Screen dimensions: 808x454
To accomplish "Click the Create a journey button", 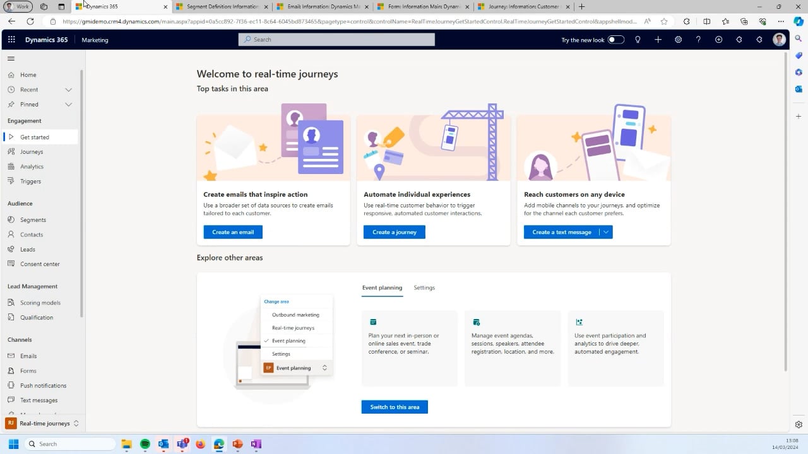I will pyautogui.click(x=395, y=232).
